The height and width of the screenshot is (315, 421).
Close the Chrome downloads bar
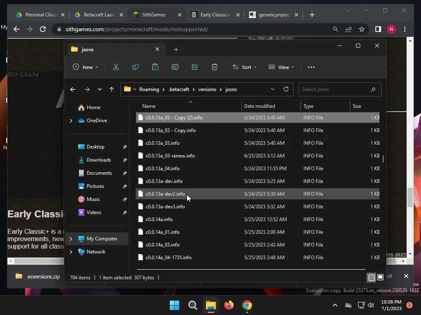point(406,276)
